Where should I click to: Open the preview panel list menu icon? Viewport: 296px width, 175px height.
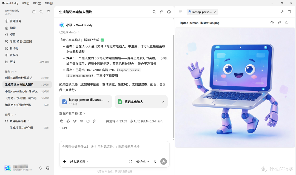[181, 12]
